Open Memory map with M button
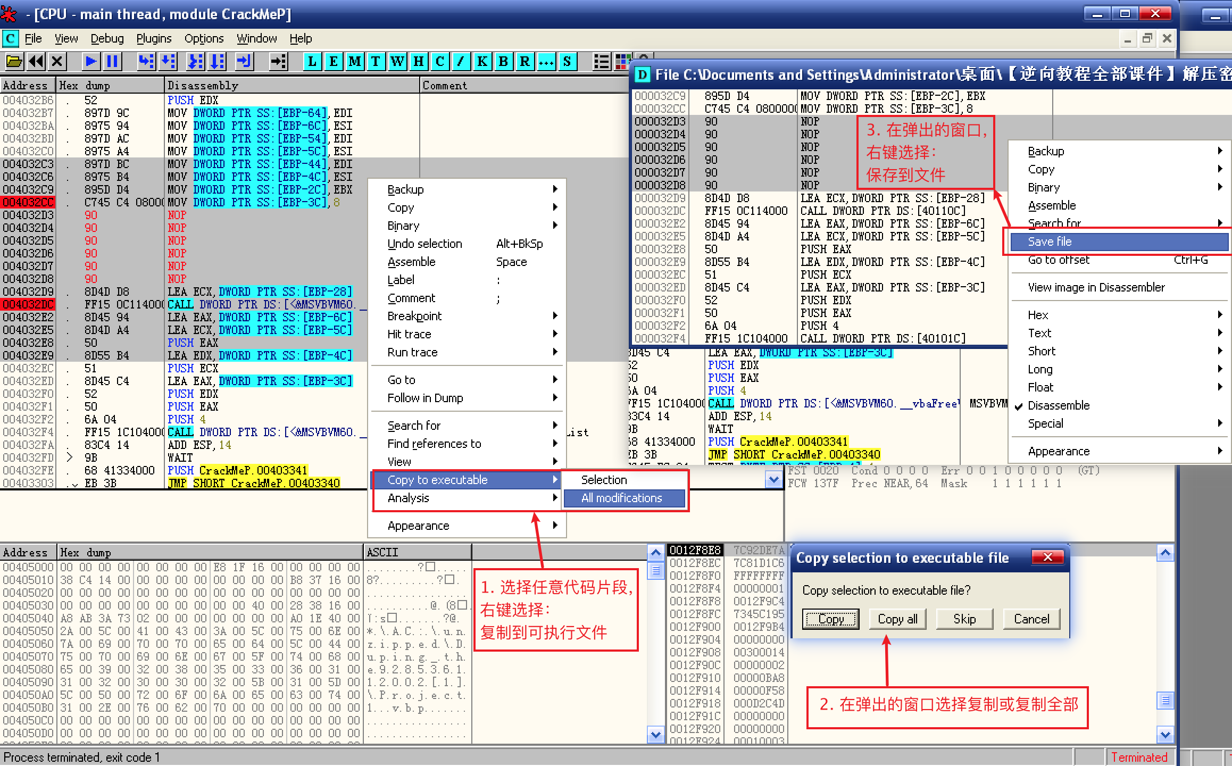The image size is (1232, 766). 355,61
